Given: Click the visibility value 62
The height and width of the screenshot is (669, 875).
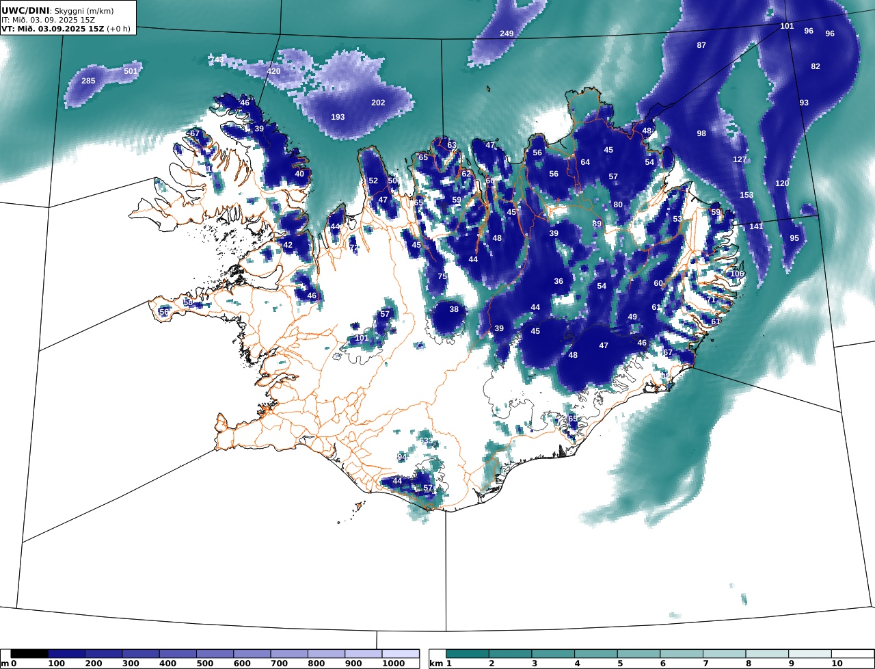Looking at the screenshot, I should pyautogui.click(x=466, y=174).
